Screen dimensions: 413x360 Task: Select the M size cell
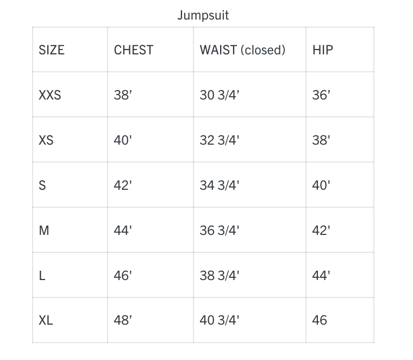click(x=44, y=231)
